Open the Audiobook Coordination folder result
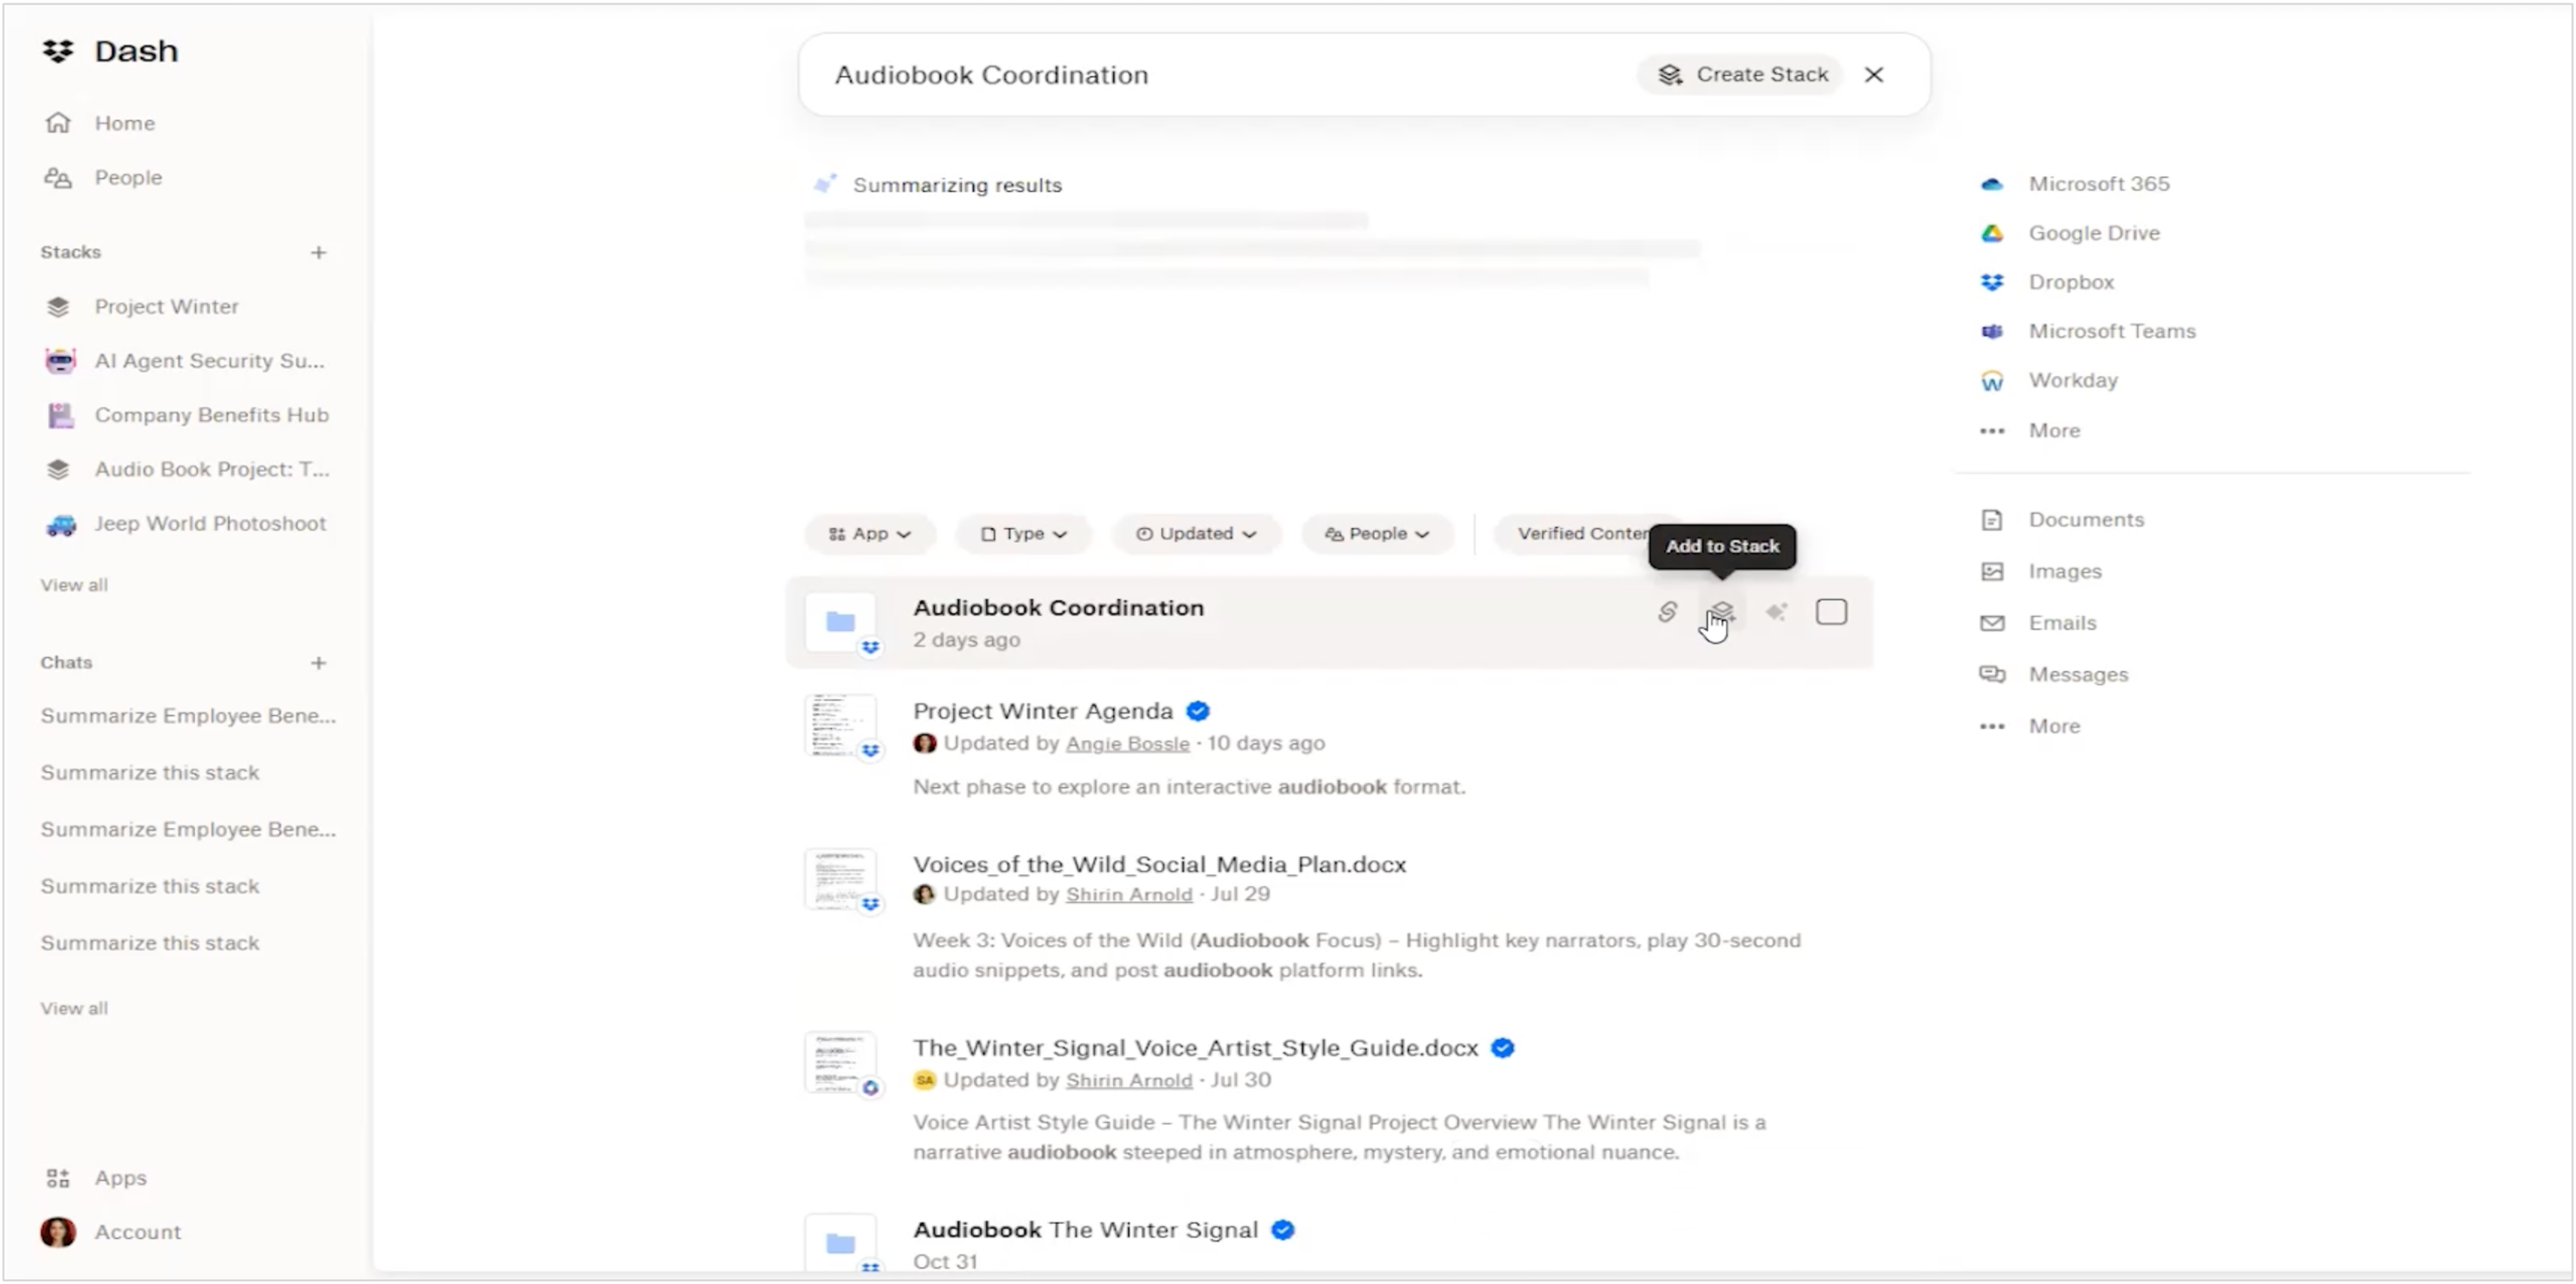This screenshot has width=2576, height=1284. pyautogui.click(x=1058, y=608)
